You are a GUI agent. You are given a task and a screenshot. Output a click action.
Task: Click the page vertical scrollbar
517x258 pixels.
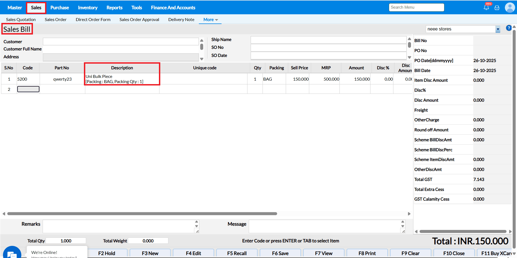coord(514,139)
